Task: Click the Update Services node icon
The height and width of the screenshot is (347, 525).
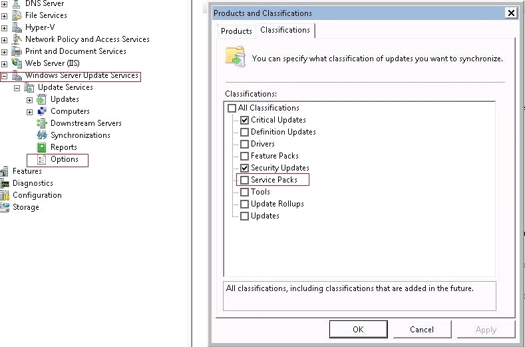Action: [29, 88]
